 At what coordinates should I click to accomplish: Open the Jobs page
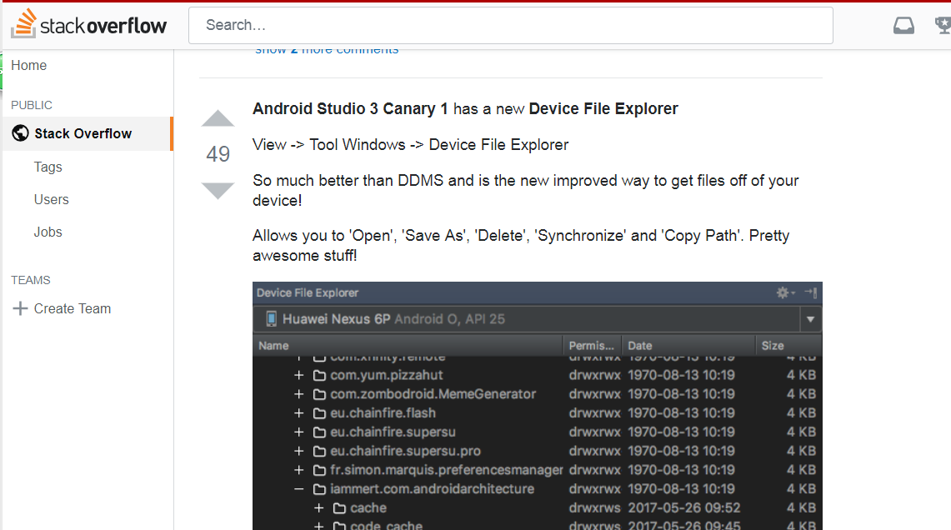tap(48, 232)
